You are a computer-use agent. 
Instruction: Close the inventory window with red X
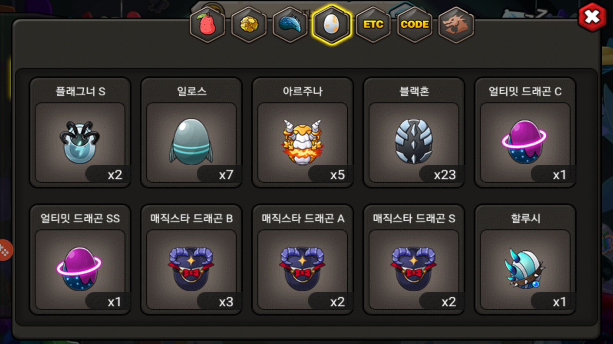[592, 17]
